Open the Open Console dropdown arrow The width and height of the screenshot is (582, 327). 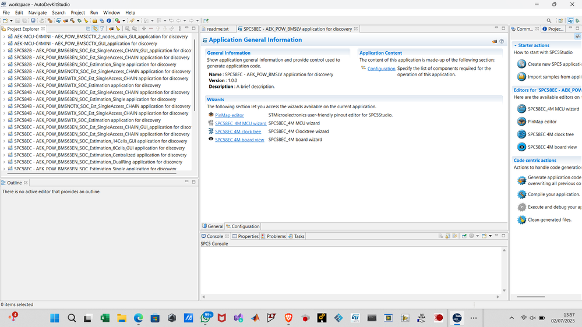490,236
